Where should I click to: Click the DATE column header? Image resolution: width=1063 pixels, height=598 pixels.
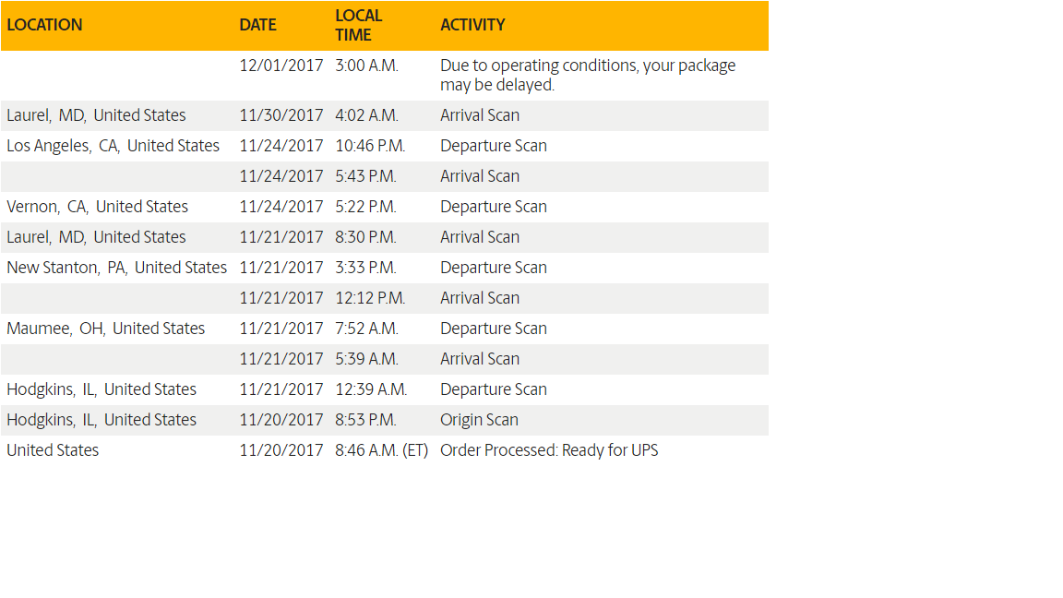point(257,25)
